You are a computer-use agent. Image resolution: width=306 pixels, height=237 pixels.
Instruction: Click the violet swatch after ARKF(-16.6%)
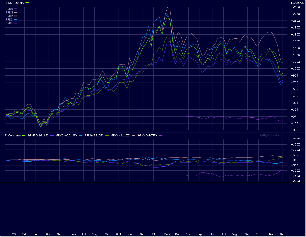(52, 136)
